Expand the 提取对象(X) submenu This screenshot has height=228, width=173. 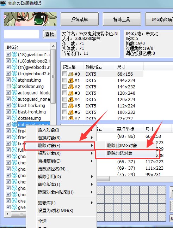[x=92, y=153]
